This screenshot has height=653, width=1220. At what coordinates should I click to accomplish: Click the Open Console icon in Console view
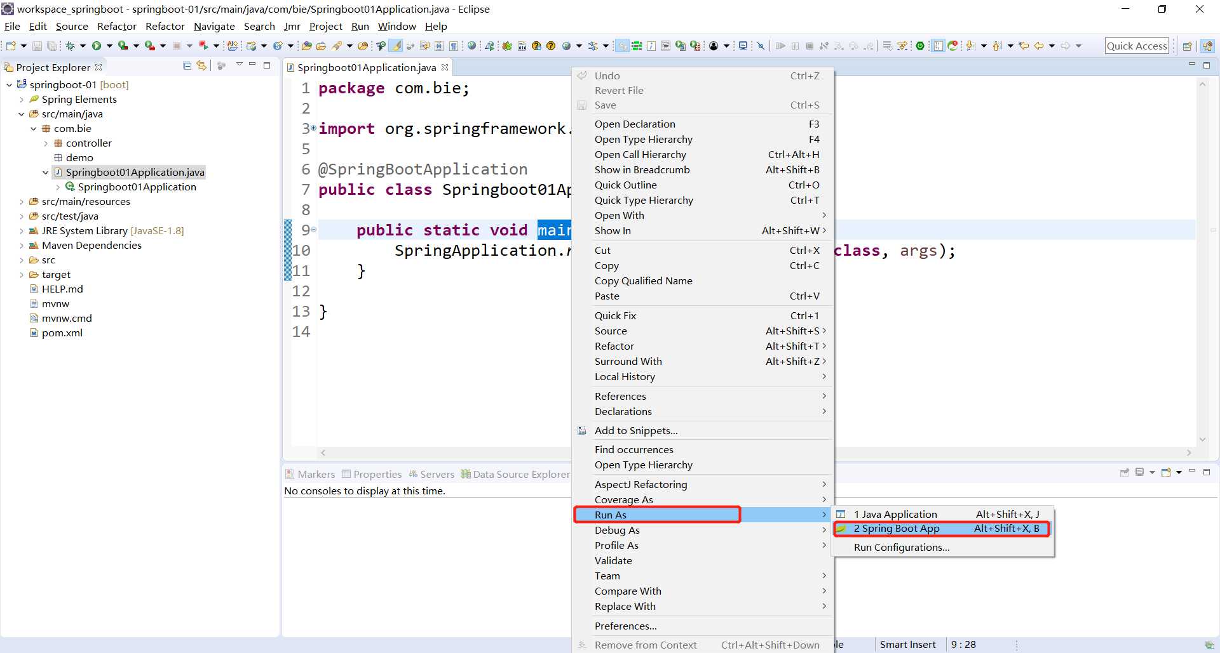point(1167,472)
